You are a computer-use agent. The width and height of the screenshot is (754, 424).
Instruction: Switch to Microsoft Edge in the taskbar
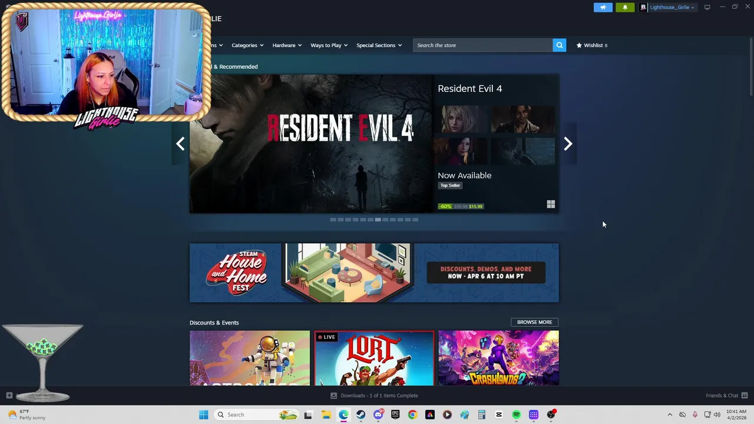tap(343, 415)
